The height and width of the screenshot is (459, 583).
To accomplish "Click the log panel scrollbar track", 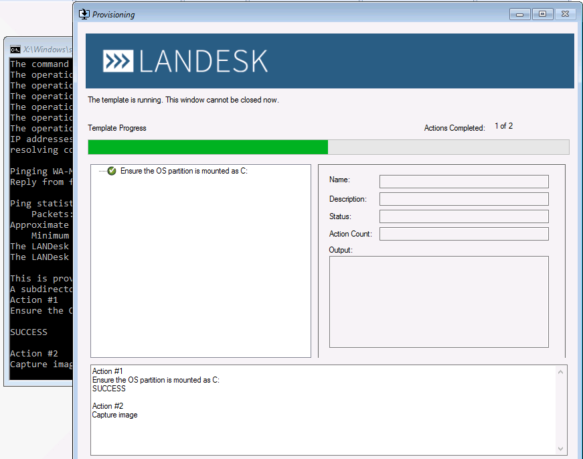I will click(560, 409).
